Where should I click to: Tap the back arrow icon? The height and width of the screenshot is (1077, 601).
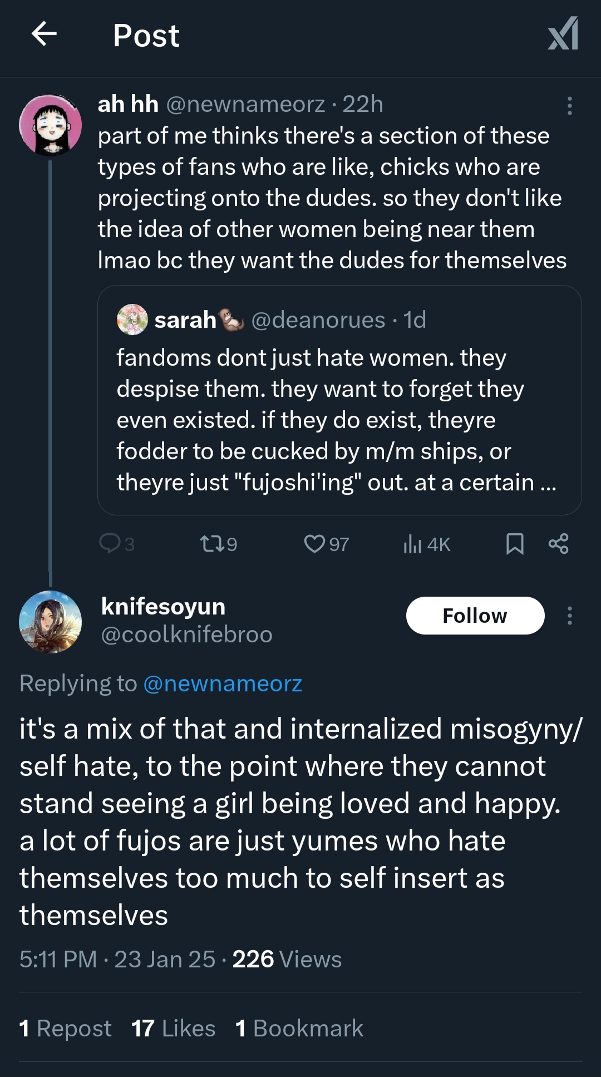coord(45,34)
